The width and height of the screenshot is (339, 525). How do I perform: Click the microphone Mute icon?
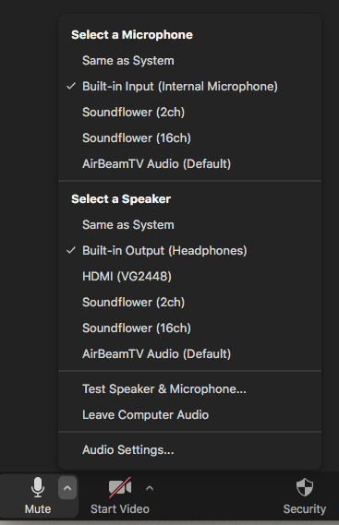38,487
